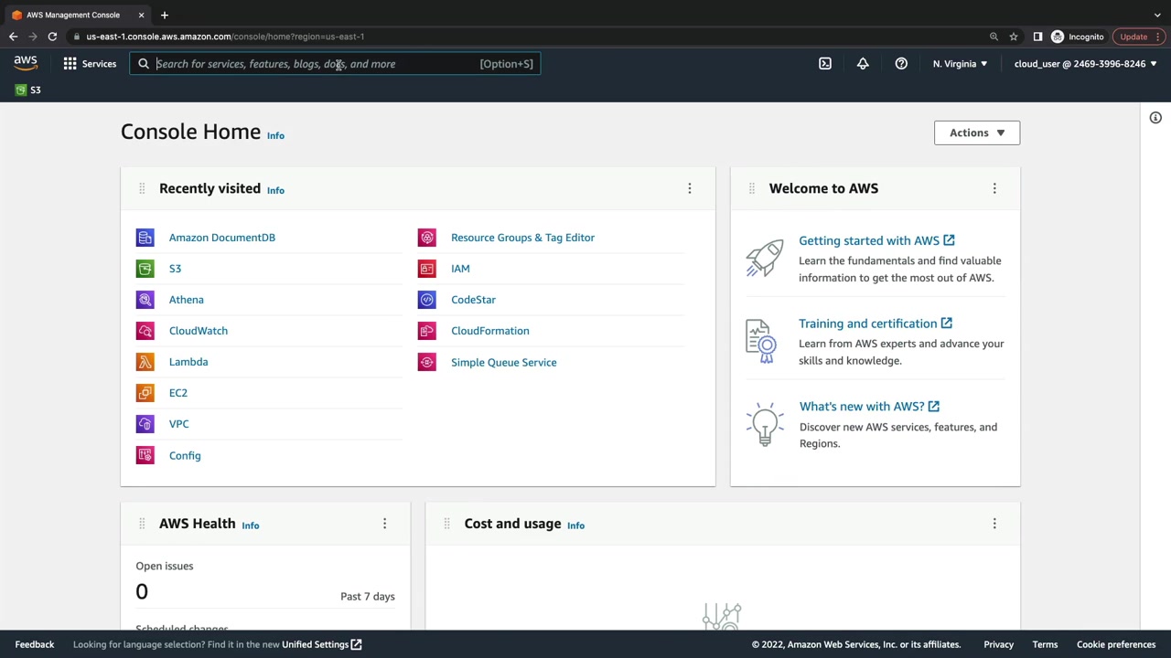This screenshot has height=658, width=1171.
Task: Open the Lambda link
Action: click(188, 362)
